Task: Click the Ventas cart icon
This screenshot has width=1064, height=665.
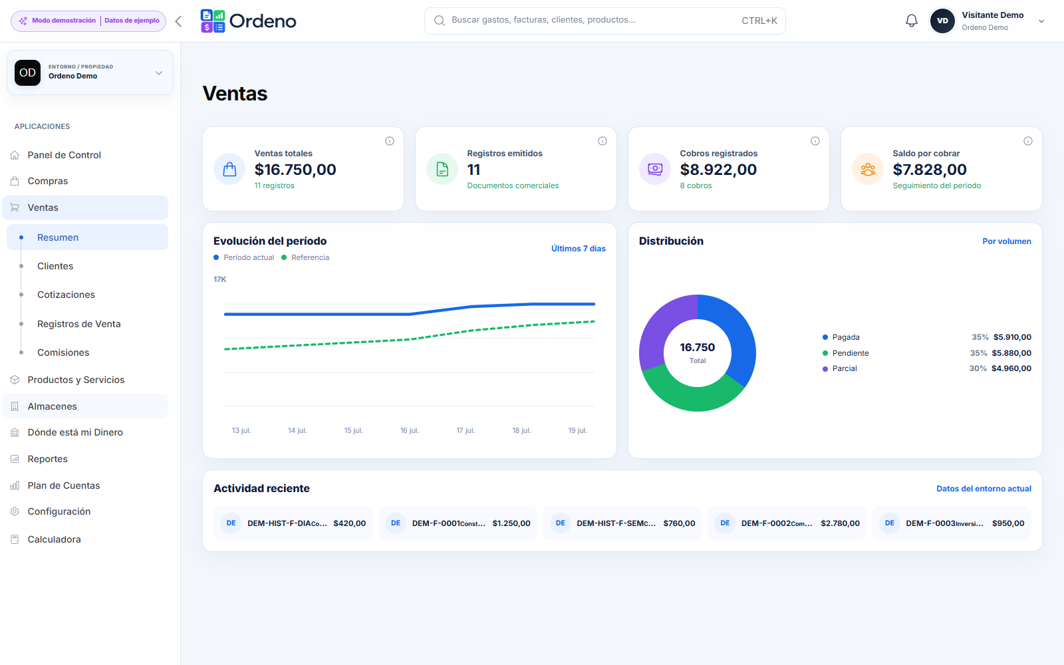Action: tap(15, 207)
